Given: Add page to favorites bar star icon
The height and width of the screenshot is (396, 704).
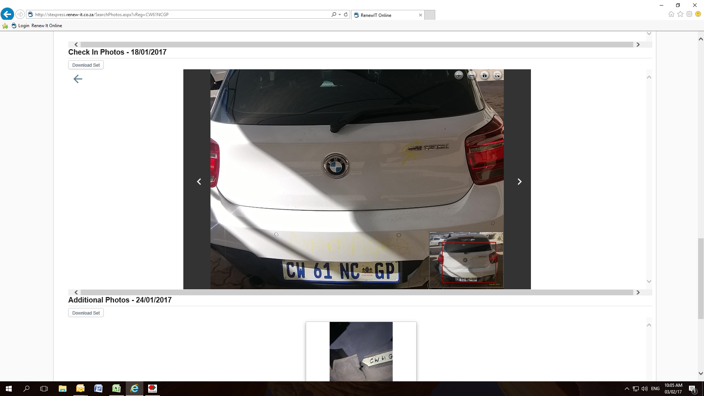Looking at the screenshot, I should tap(5, 26).
